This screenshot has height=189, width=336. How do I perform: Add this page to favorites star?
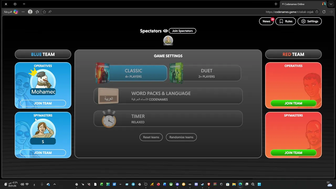click(44, 12)
